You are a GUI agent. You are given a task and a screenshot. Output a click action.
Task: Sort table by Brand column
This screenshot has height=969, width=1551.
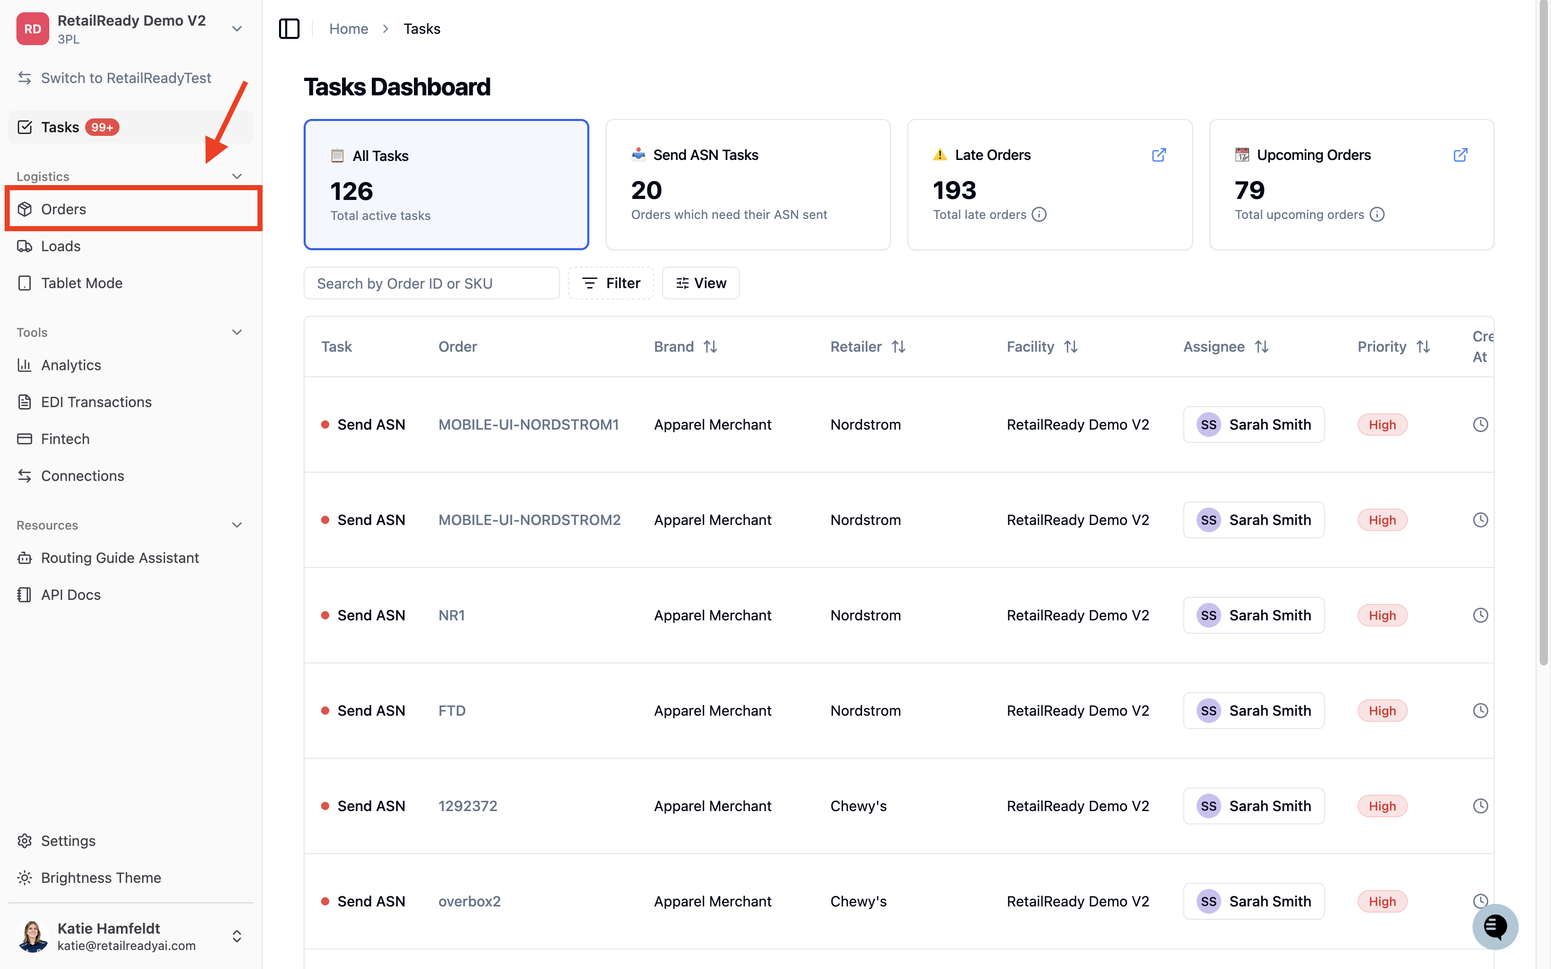coord(710,347)
